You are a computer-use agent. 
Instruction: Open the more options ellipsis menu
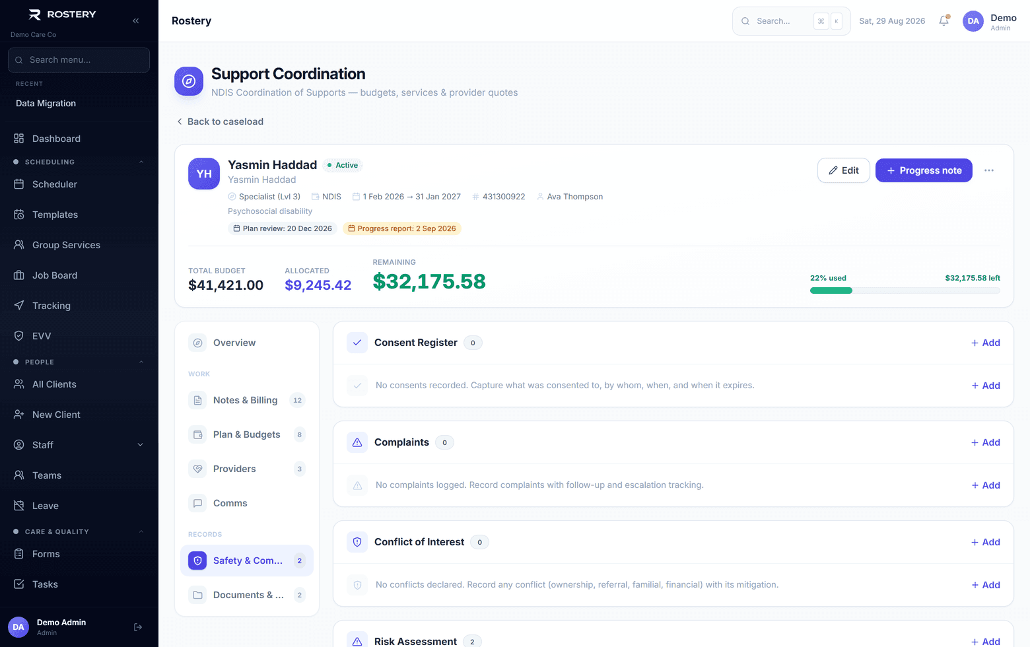tap(989, 170)
